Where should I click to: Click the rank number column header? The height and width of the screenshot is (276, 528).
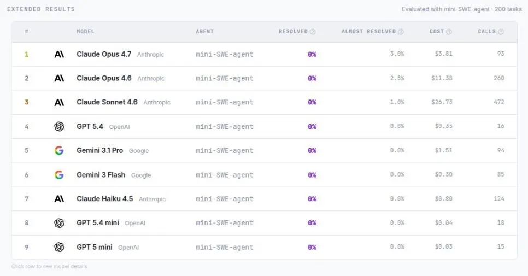coord(26,31)
